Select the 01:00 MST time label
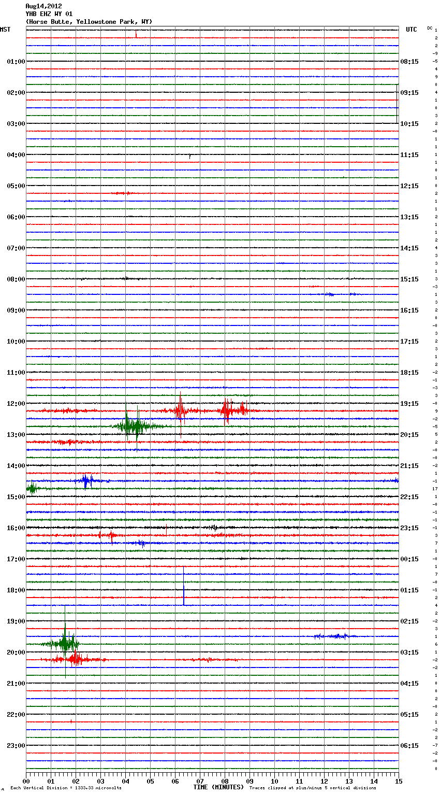The image size is (440, 795). click(16, 61)
